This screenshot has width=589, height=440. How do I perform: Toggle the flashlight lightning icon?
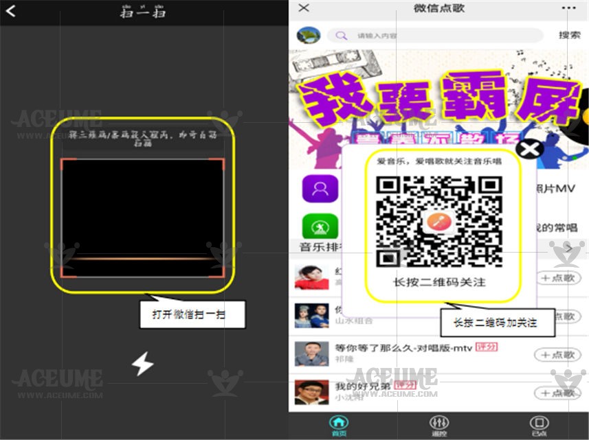[143, 364]
